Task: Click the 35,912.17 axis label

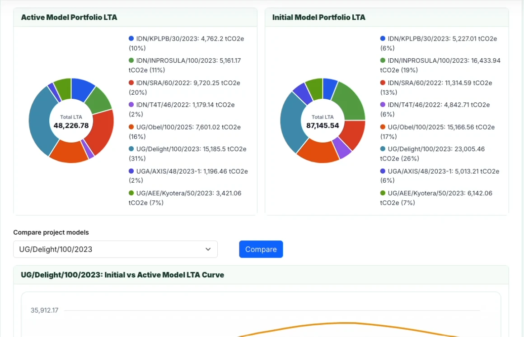Action: click(x=44, y=310)
